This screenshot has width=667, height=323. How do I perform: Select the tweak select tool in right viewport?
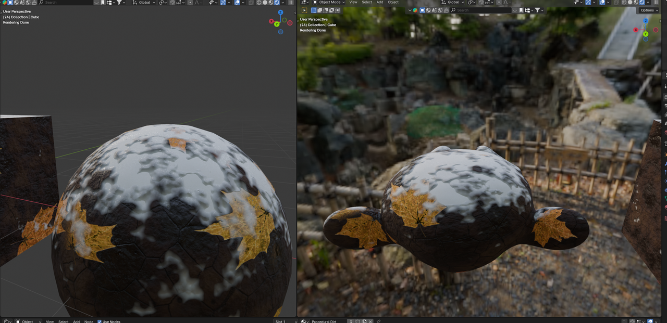point(304,10)
